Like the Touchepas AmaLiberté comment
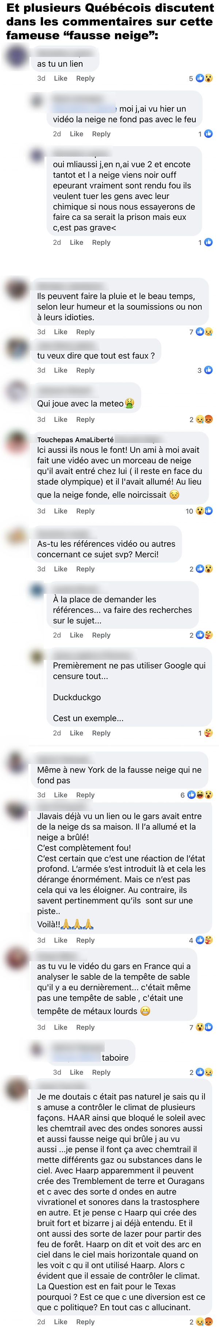 point(61,511)
